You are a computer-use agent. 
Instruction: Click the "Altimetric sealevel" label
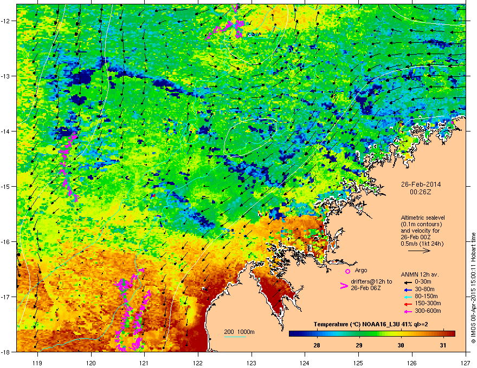(423, 218)
